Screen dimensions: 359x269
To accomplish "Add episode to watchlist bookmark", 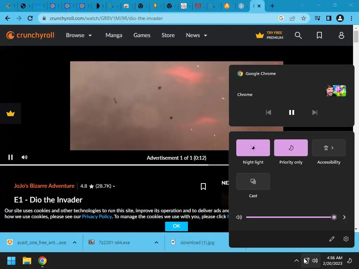I will [x=203, y=186].
